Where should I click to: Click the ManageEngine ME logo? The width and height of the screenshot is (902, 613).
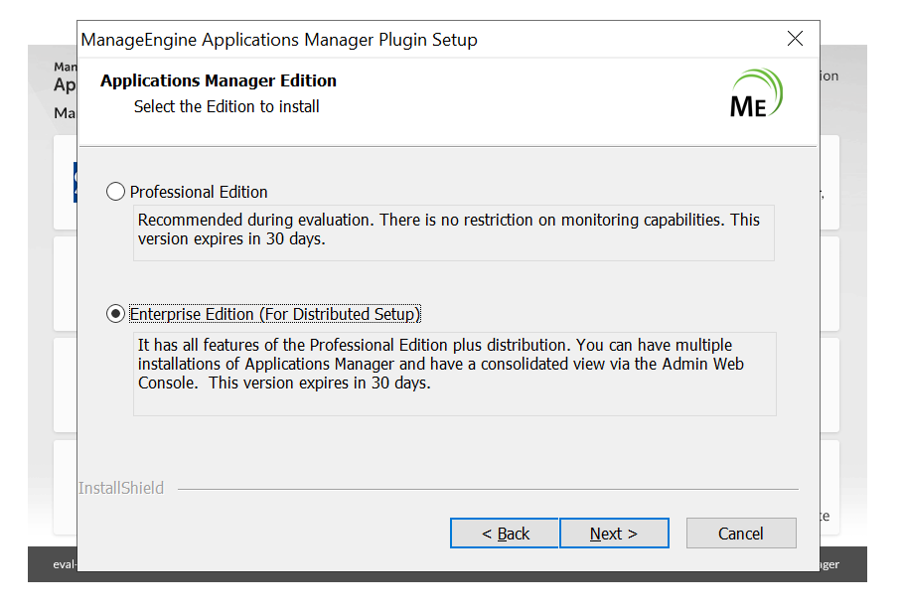pos(756,93)
